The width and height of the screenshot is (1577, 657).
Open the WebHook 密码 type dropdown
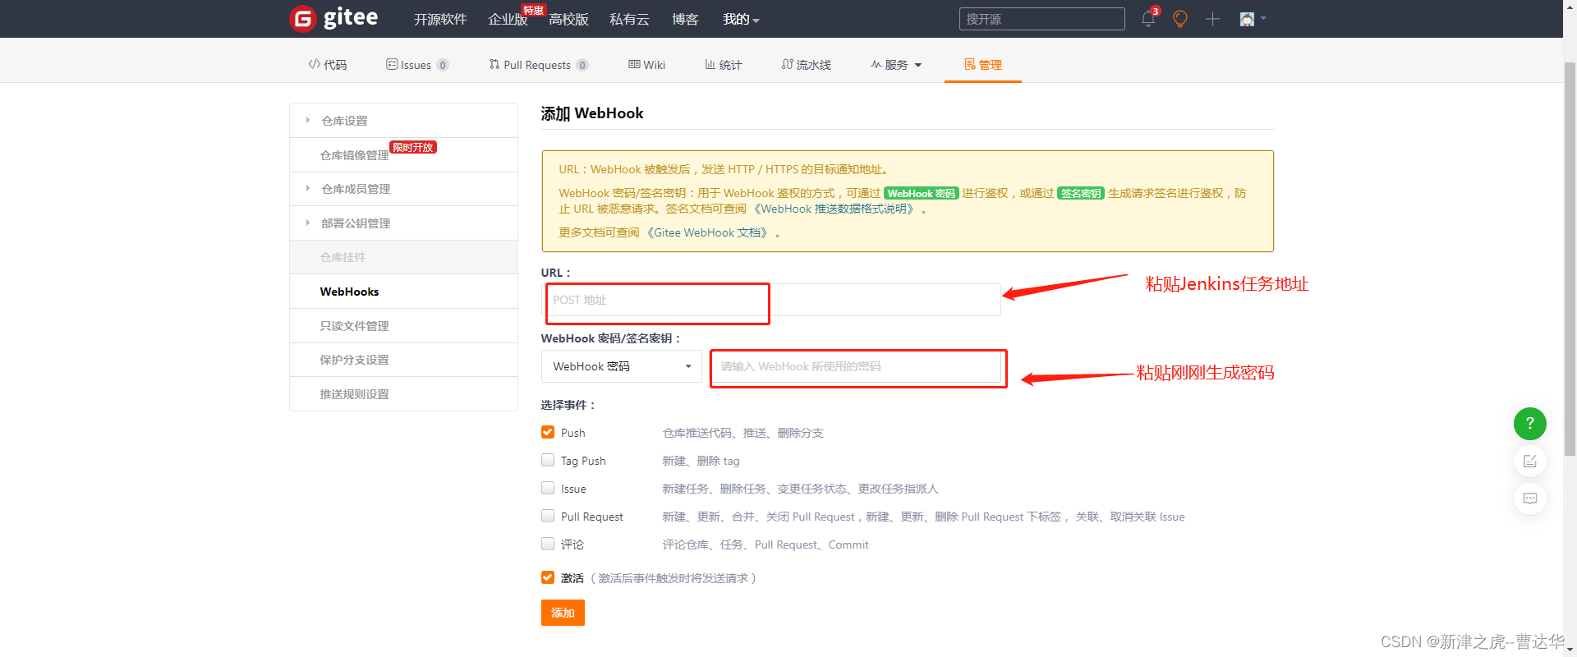pos(621,366)
